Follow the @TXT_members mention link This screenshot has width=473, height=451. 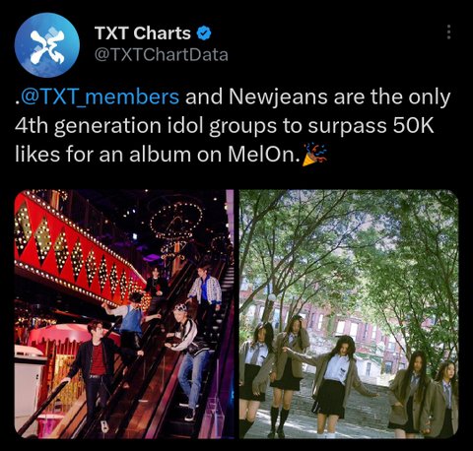[x=100, y=97]
